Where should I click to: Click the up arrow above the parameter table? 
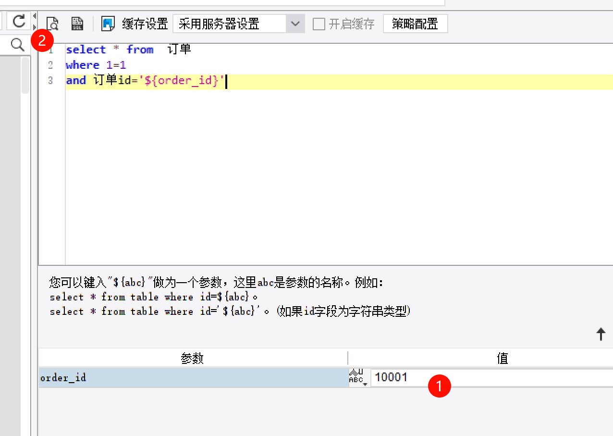[x=601, y=334]
